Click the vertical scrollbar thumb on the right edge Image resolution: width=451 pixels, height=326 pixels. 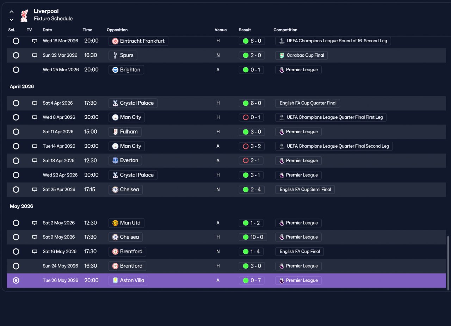448,263
